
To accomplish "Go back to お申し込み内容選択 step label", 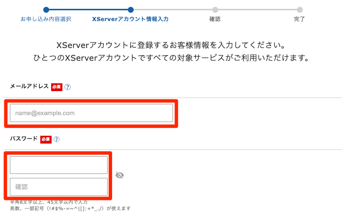I will click(46, 19).
